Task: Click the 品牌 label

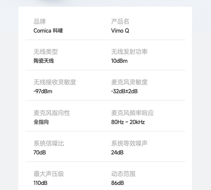Action: (40, 22)
